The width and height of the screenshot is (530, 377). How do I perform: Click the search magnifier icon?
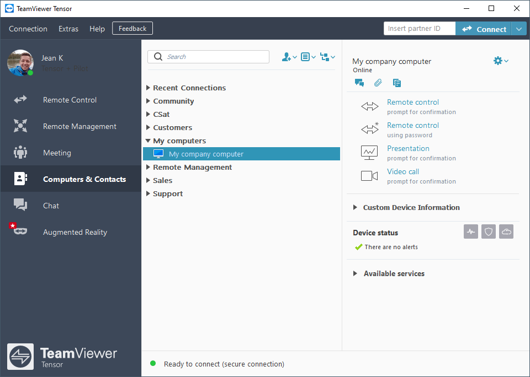pyautogui.click(x=158, y=57)
